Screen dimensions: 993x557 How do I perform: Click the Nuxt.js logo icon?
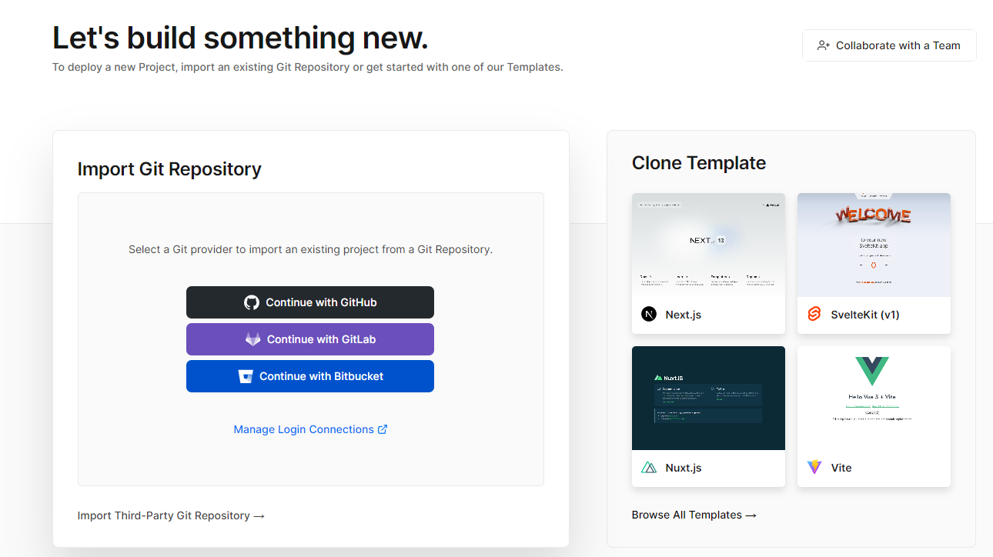[x=649, y=468]
